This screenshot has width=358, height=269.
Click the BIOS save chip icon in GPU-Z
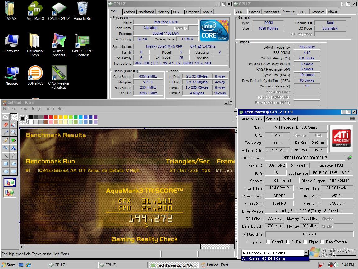tap(350, 158)
